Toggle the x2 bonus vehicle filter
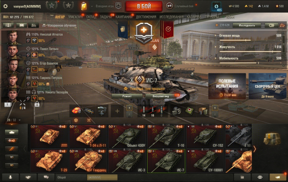288x182 pixels. [12, 140]
